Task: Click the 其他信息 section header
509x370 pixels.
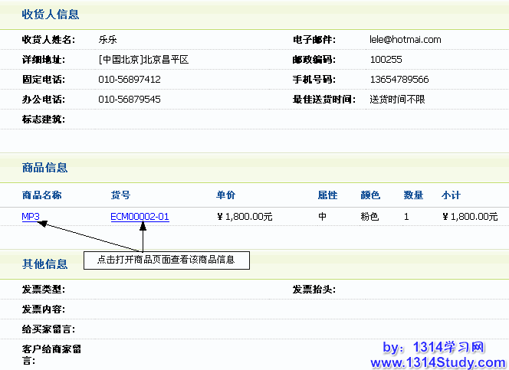Action: pos(44,264)
